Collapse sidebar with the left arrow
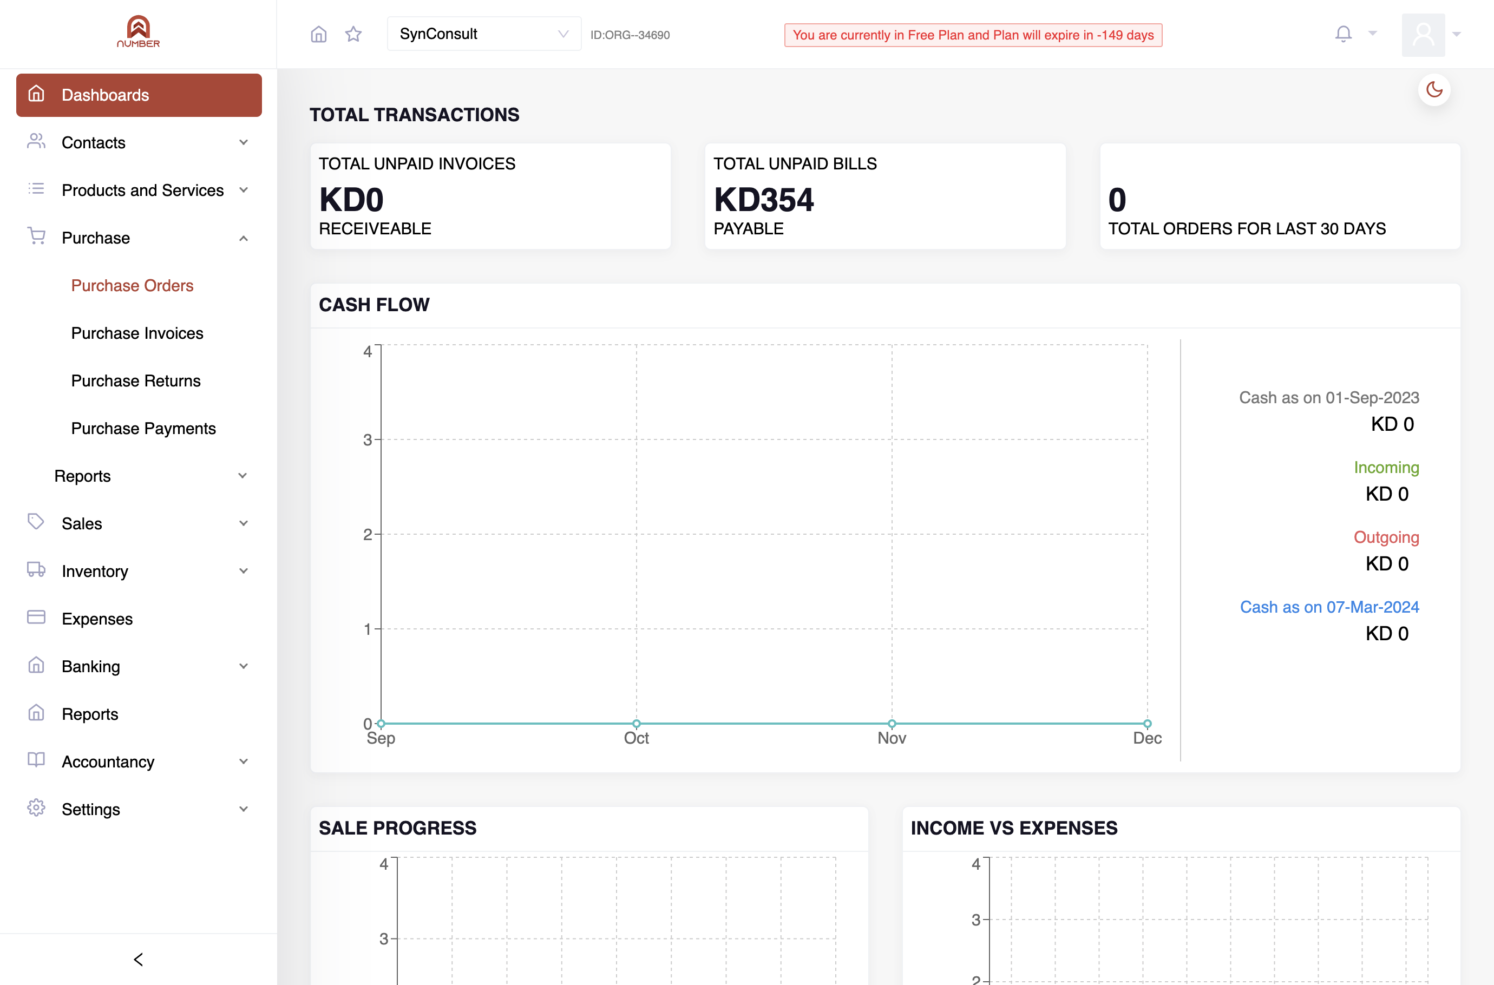 click(x=138, y=958)
